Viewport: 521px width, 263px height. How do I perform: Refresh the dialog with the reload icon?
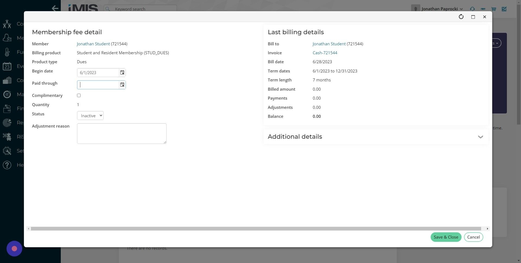[461, 17]
